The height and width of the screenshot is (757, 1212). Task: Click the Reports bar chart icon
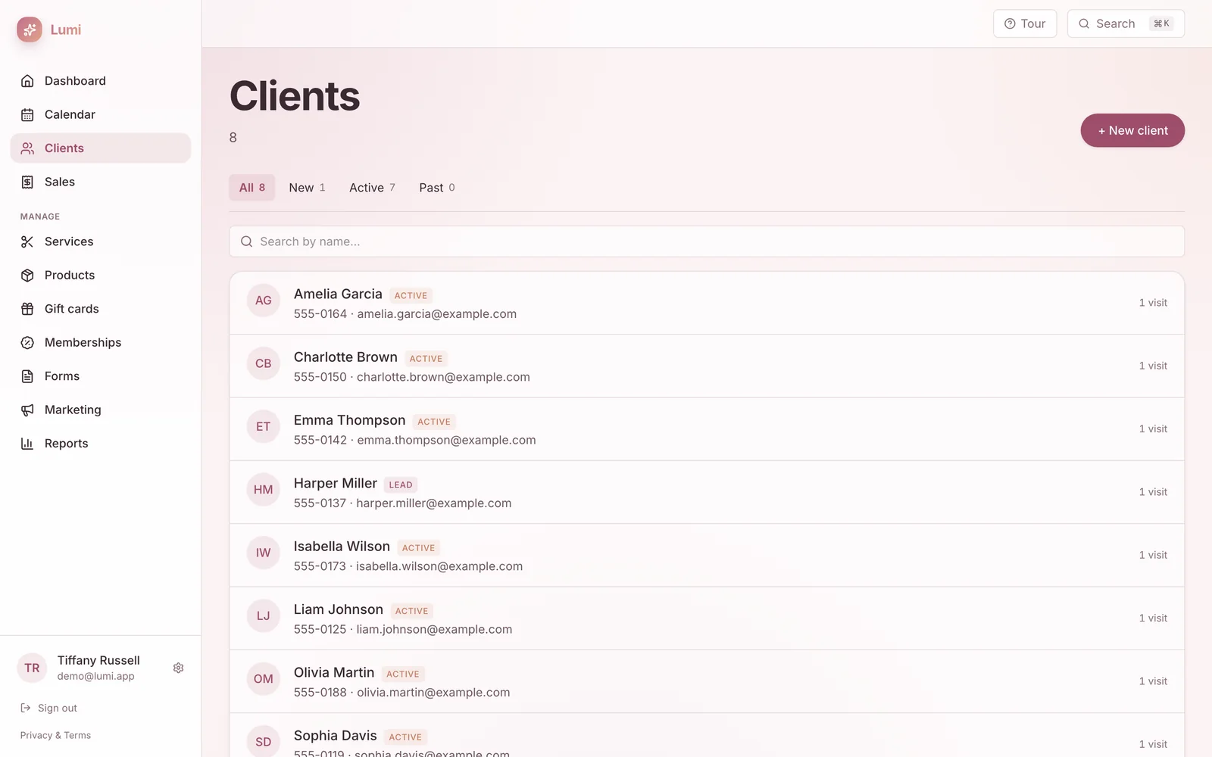(x=27, y=444)
